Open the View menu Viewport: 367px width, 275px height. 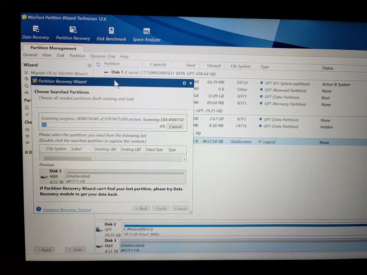point(47,55)
